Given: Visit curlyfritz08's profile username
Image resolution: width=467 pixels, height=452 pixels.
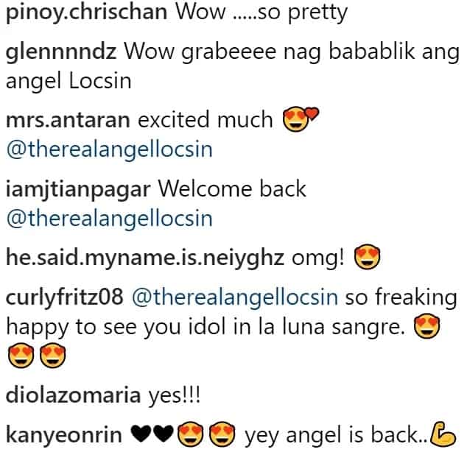Looking at the screenshot, I should [x=65, y=297].
